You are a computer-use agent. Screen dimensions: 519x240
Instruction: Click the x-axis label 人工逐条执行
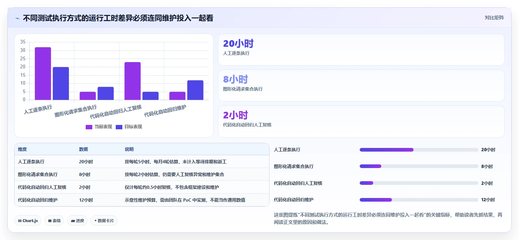click(38, 109)
